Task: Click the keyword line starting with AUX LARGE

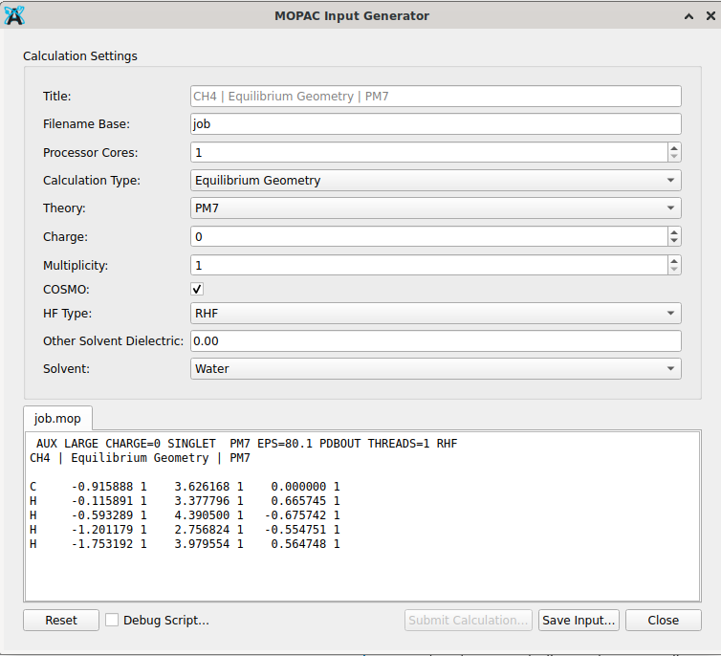Action: tap(247, 444)
